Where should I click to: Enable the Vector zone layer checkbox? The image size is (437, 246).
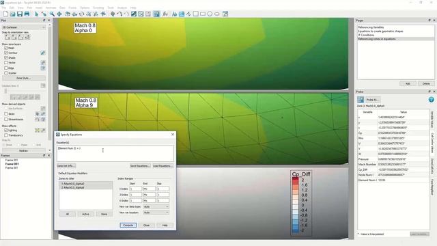(6, 63)
